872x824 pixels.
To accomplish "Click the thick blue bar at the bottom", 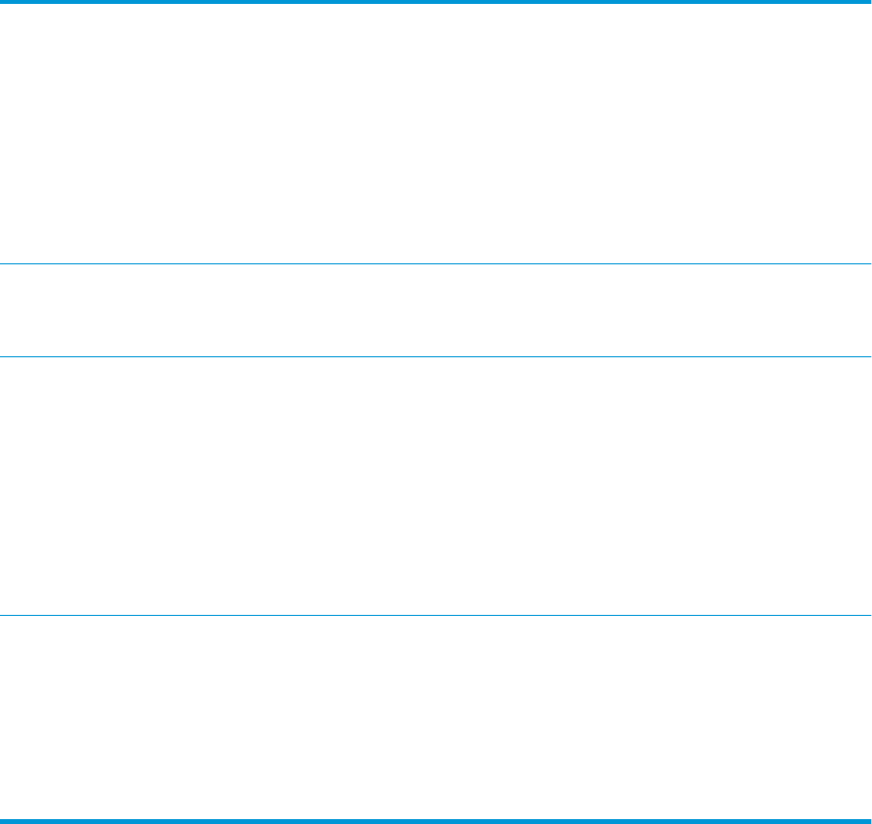I will pos(436,821).
